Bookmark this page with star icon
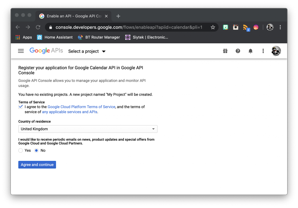 point(213,27)
